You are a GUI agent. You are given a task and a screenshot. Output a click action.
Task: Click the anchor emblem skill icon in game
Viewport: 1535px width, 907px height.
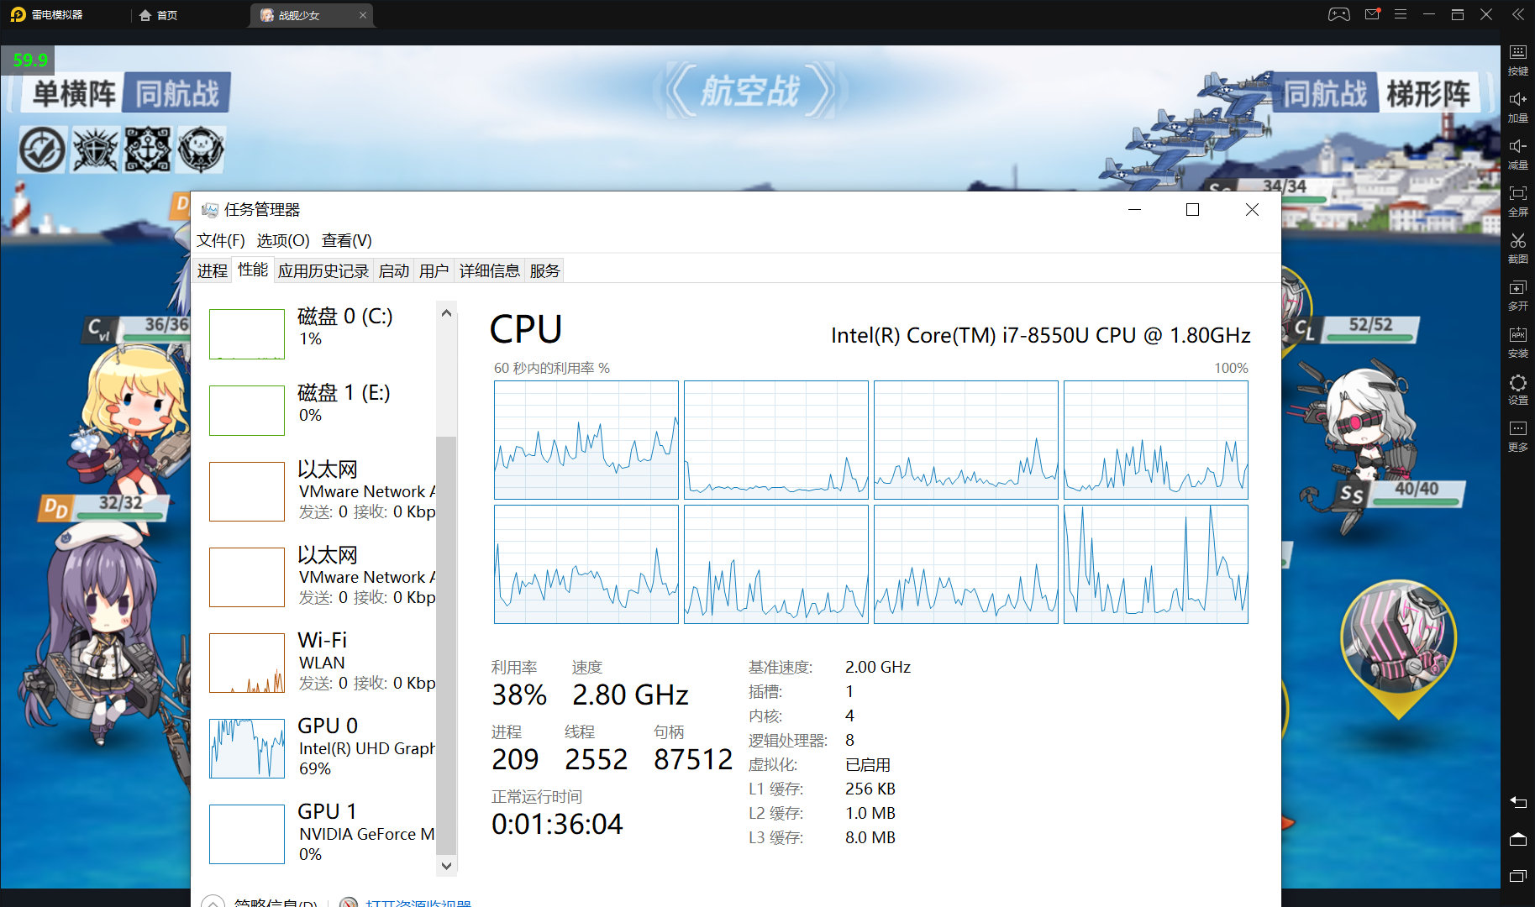tap(148, 150)
